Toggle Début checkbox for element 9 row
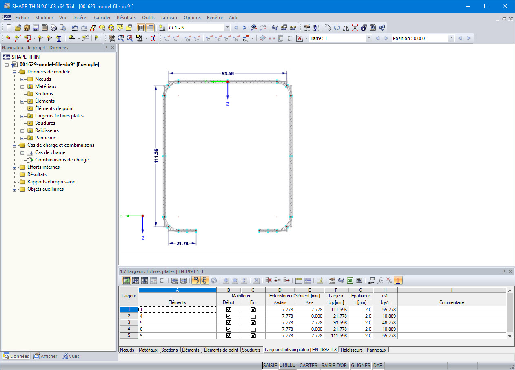 [229, 336]
